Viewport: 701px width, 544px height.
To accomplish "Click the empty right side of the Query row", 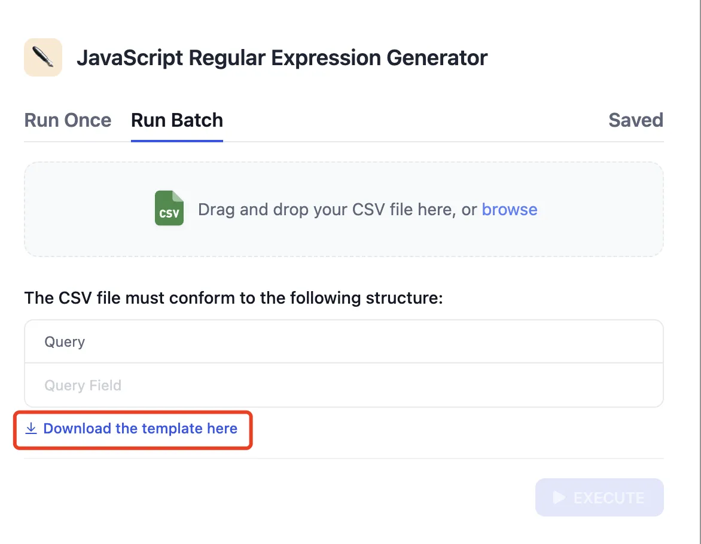I will pos(478,342).
